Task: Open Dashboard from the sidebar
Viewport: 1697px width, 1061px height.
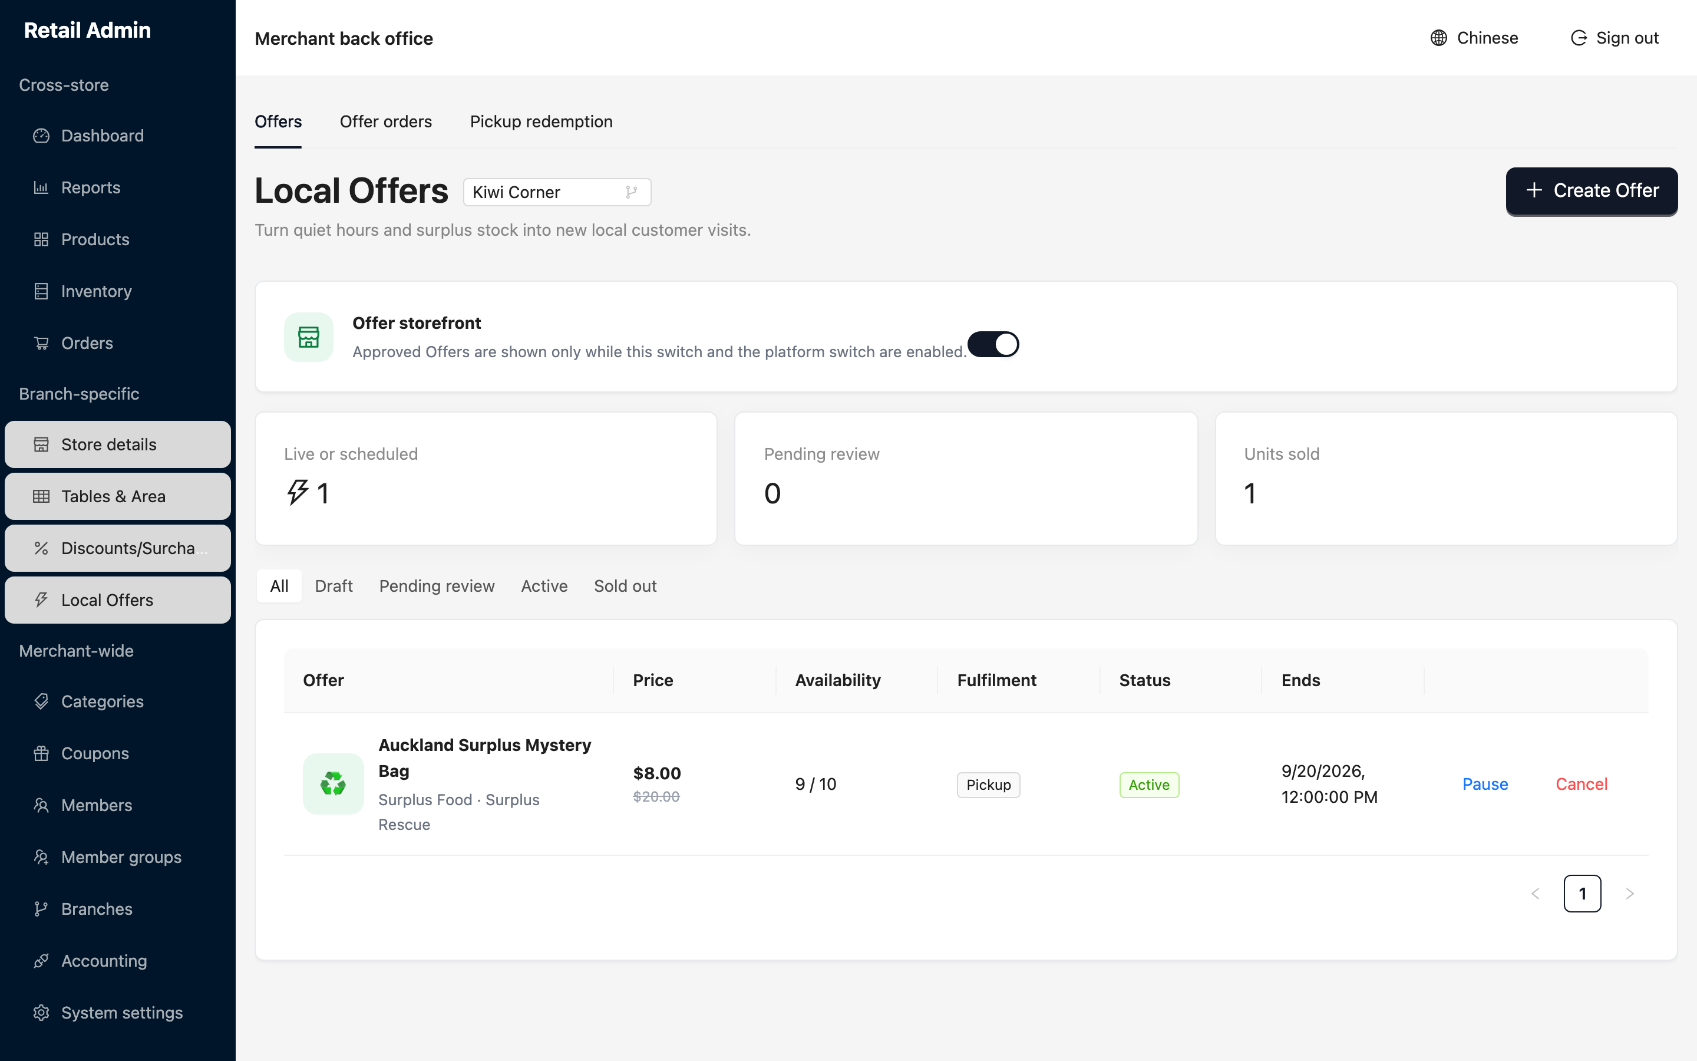Action: pyautogui.click(x=118, y=136)
